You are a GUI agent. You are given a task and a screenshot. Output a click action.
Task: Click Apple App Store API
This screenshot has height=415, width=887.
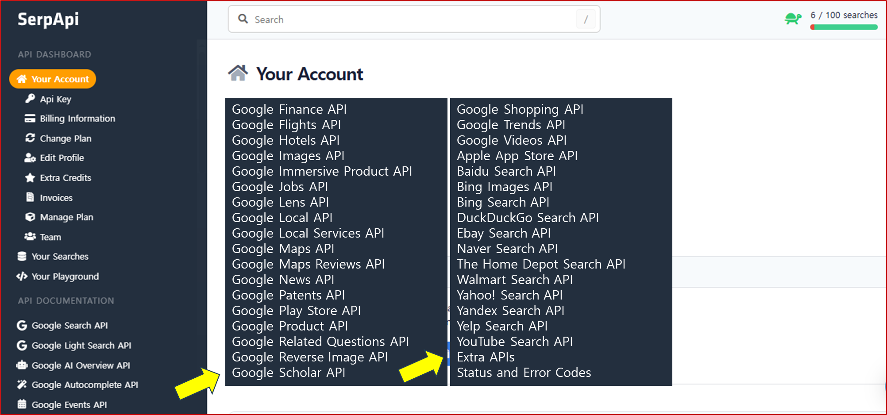click(x=517, y=156)
